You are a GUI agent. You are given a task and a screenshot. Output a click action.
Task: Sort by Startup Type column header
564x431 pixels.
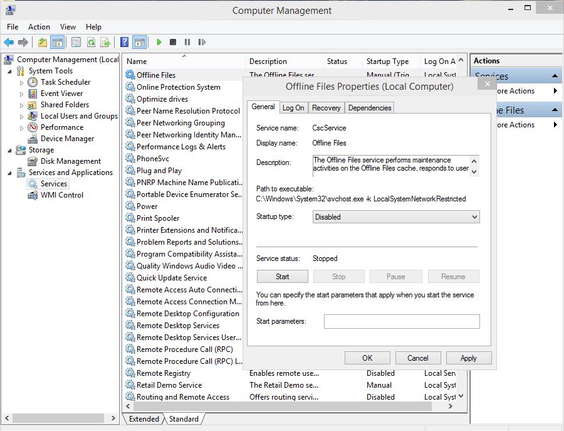[x=390, y=61]
